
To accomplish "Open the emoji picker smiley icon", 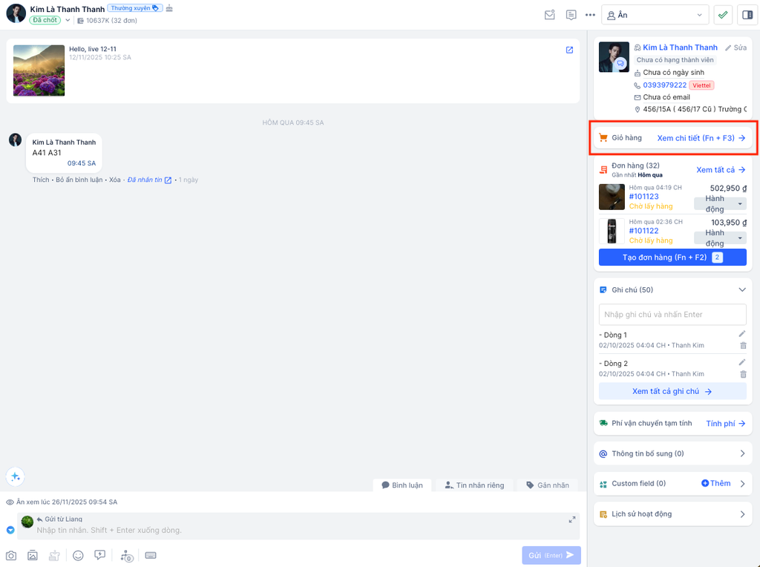I will click(x=78, y=555).
